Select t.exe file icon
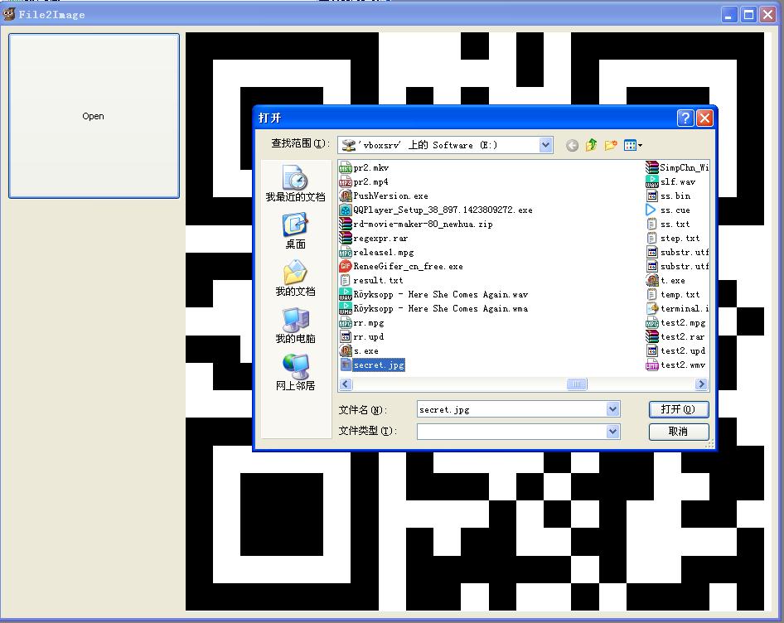 [652, 281]
